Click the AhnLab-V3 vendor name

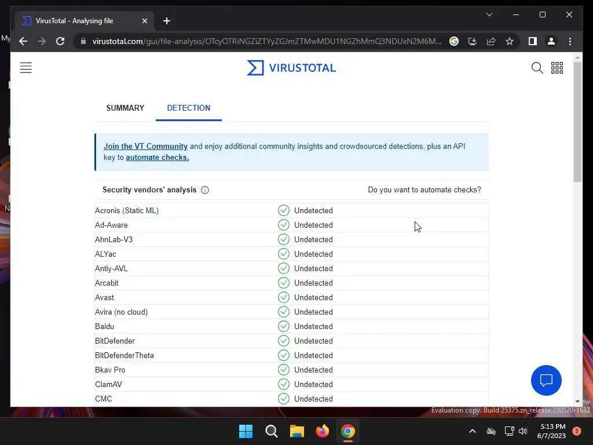[114, 239]
